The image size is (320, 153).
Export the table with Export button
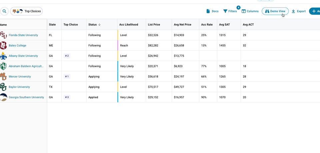[x=299, y=11]
